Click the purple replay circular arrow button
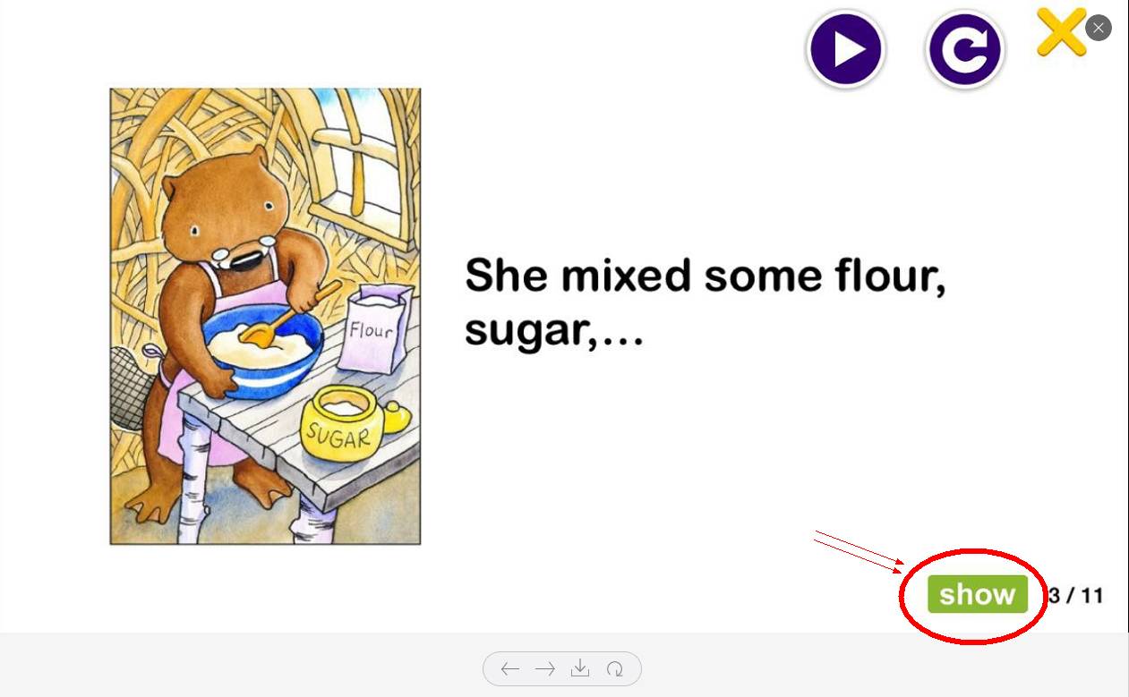Screen dimensions: 1129x697 pyautogui.click(x=964, y=49)
